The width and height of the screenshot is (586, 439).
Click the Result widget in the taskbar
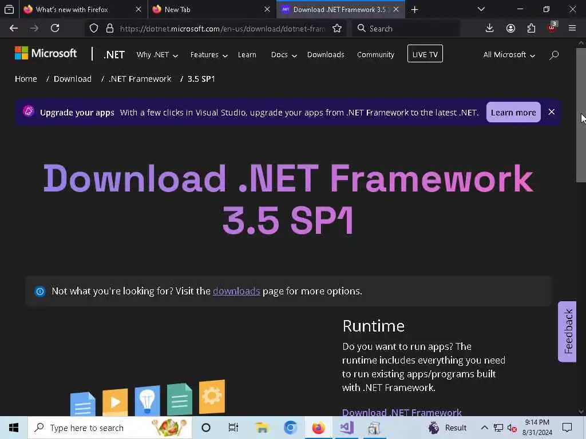(x=447, y=428)
